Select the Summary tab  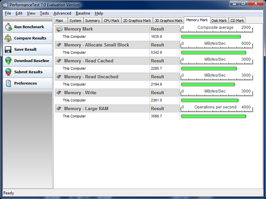(x=92, y=21)
